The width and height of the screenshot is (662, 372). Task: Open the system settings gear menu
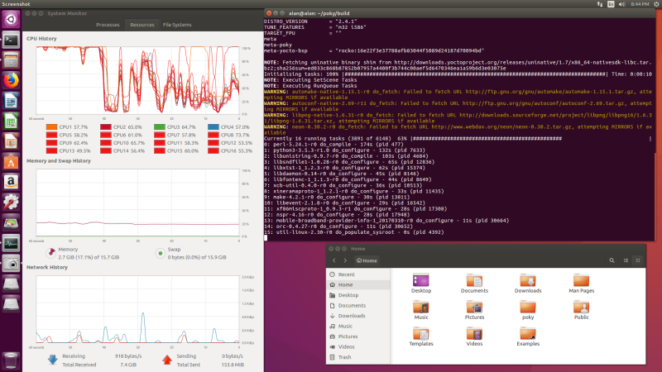656,4
